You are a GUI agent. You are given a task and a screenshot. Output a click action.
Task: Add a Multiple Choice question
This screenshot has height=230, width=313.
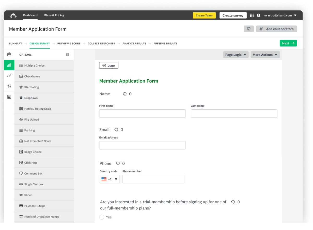click(44, 66)
